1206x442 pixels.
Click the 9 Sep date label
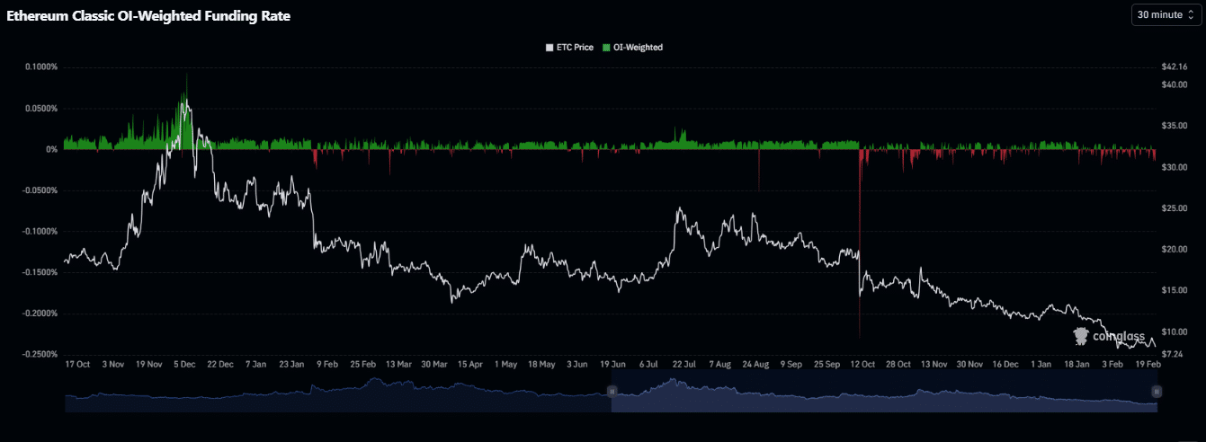click(791, 365)
